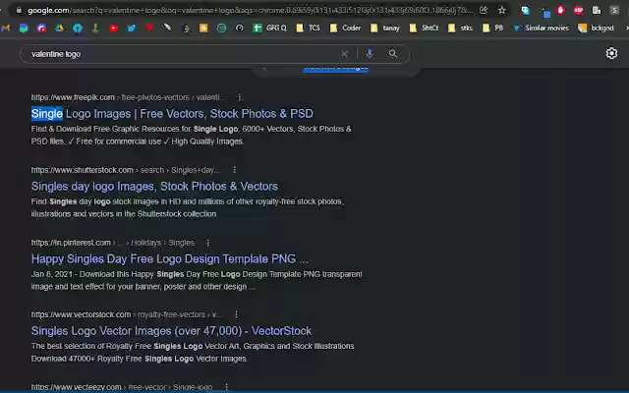Image resolution: width=629 pixels, height=393 pixels.
Task: Click the https://www.shutterstock.com URL text
Action: [x=83, y=170]
